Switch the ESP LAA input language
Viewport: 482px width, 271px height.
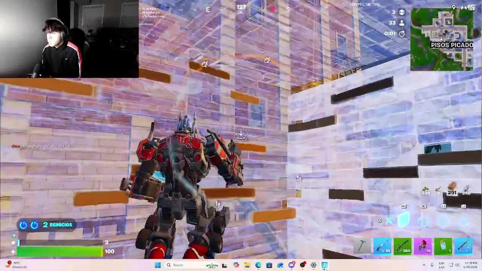tap(441, 265)
